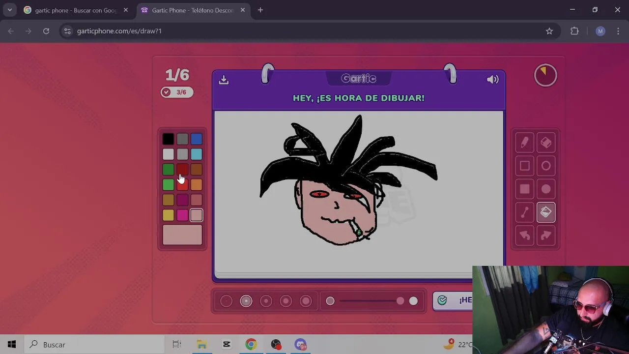Open the custom color picker box

coord(182,235)
